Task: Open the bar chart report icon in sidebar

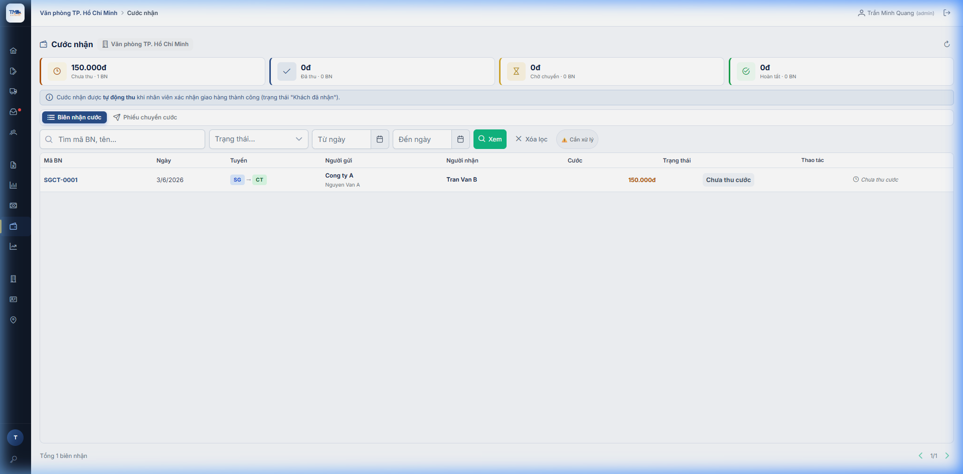Action: click(x=14, y=185)
